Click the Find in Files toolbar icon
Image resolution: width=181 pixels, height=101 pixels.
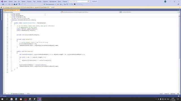pos(58,4)
